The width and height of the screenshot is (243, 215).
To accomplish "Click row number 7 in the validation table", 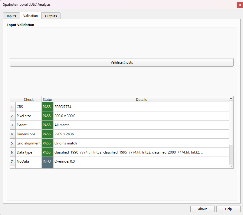I will [x=12, y=161].
